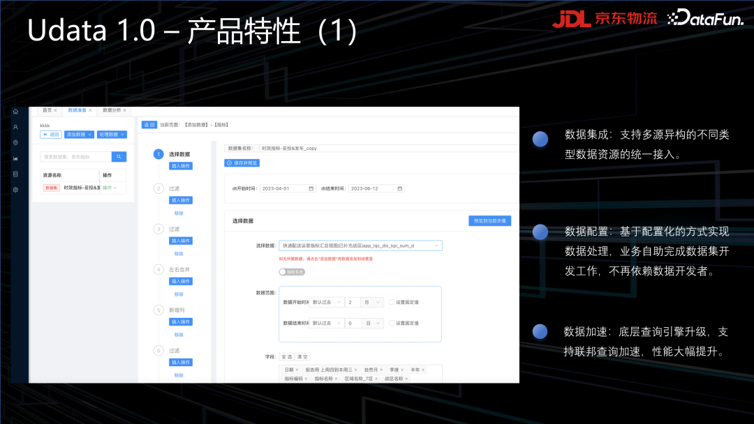Select step 5 circle 新增列
754x424 pixels.
click(158, 310)
